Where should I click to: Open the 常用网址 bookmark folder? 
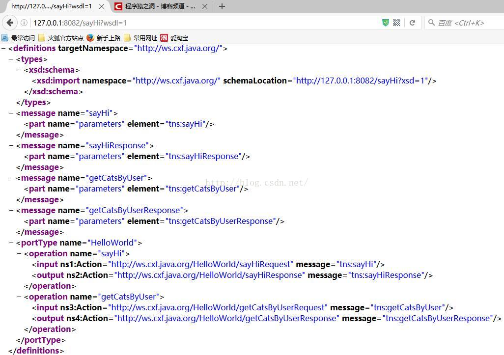click(127, 38)
